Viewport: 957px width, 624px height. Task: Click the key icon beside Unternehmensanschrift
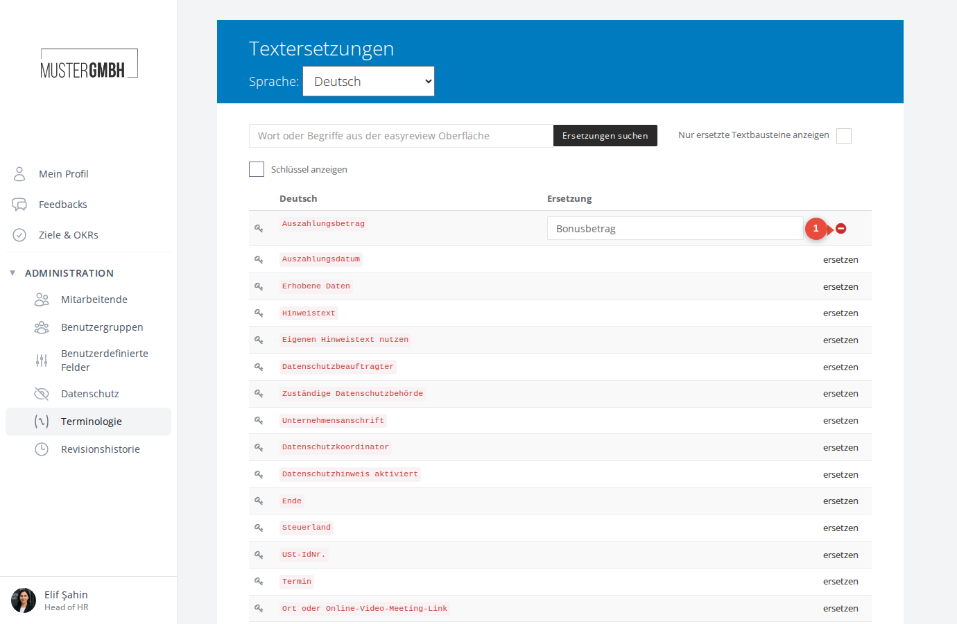tap(259, 421)
